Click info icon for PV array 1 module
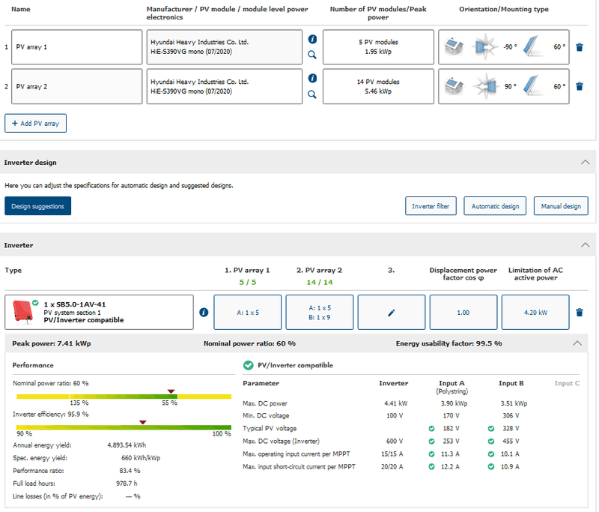599x512 pixels. (x=312, y=39)
